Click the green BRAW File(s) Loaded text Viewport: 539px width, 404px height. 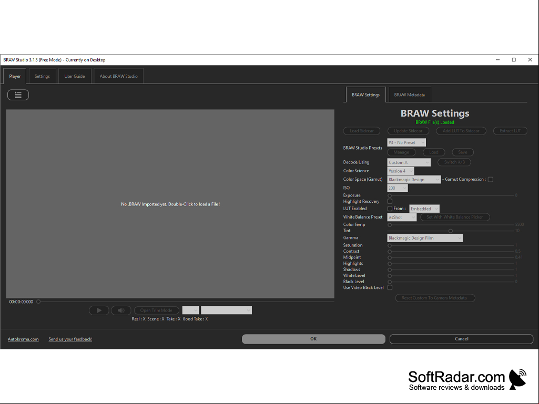(435, 122)
